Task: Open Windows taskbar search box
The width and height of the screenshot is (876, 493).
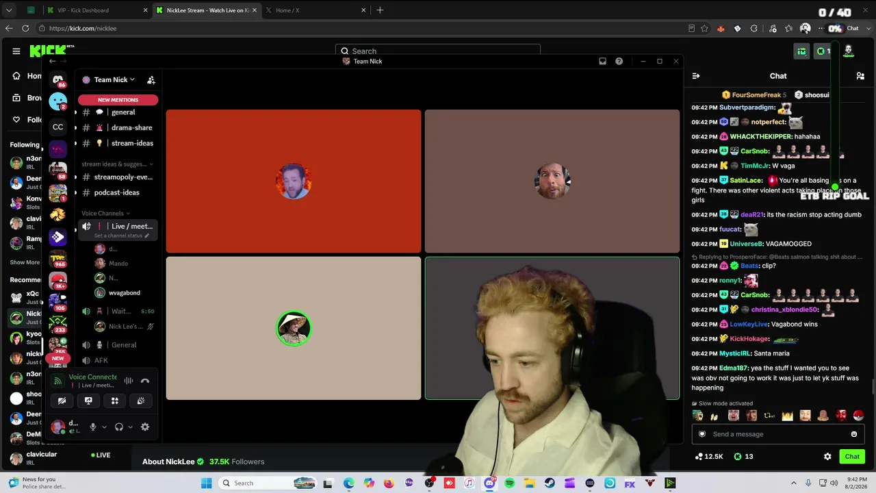Action: click(269, 483)
